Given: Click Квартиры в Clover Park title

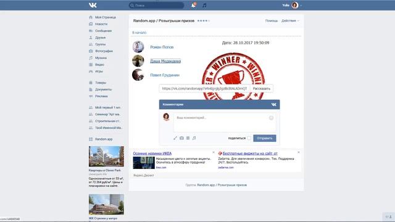Looking at the screenshot, I should click(104, 170).
